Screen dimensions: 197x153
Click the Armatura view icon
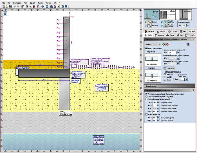(149, 25)
